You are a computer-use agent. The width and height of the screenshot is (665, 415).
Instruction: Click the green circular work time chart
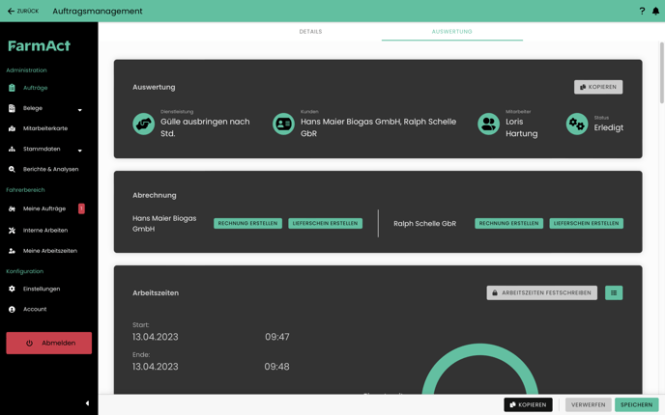480,369
